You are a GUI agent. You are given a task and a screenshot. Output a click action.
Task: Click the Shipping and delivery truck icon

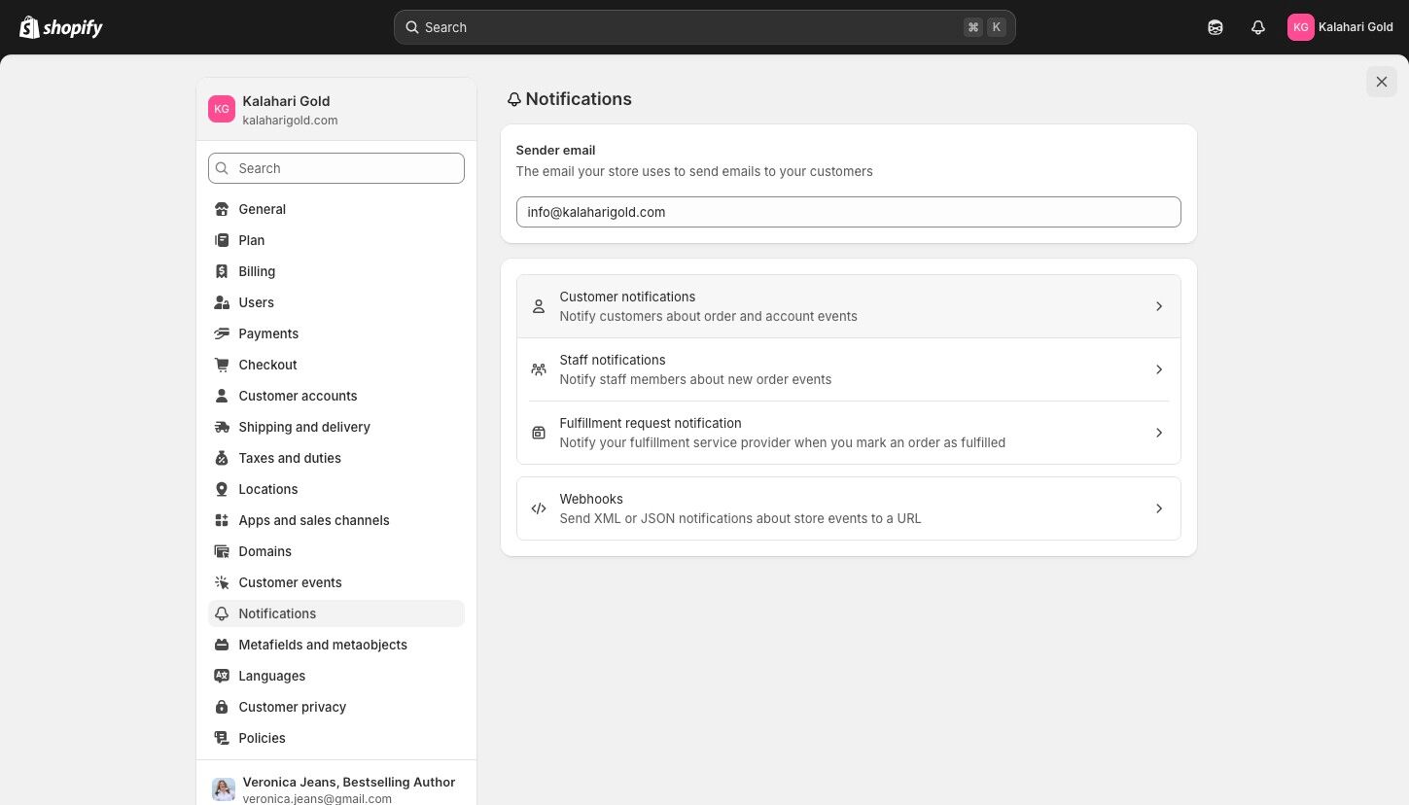222,427
